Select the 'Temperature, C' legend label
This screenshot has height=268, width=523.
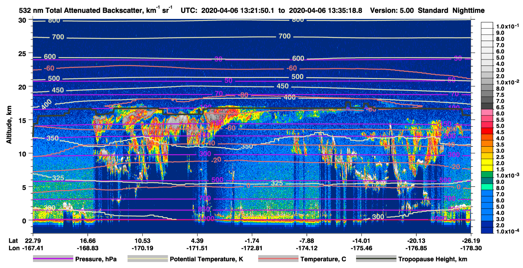click(323, 260)
